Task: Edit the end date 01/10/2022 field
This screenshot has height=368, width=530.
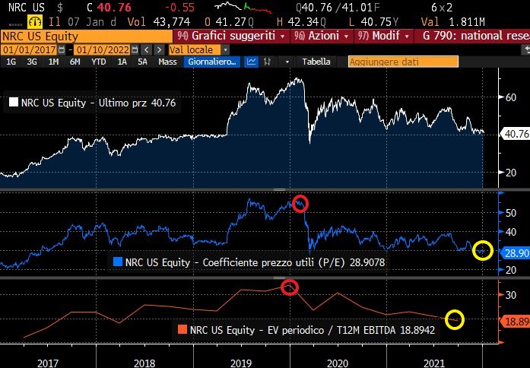Action: coord(102,50)
